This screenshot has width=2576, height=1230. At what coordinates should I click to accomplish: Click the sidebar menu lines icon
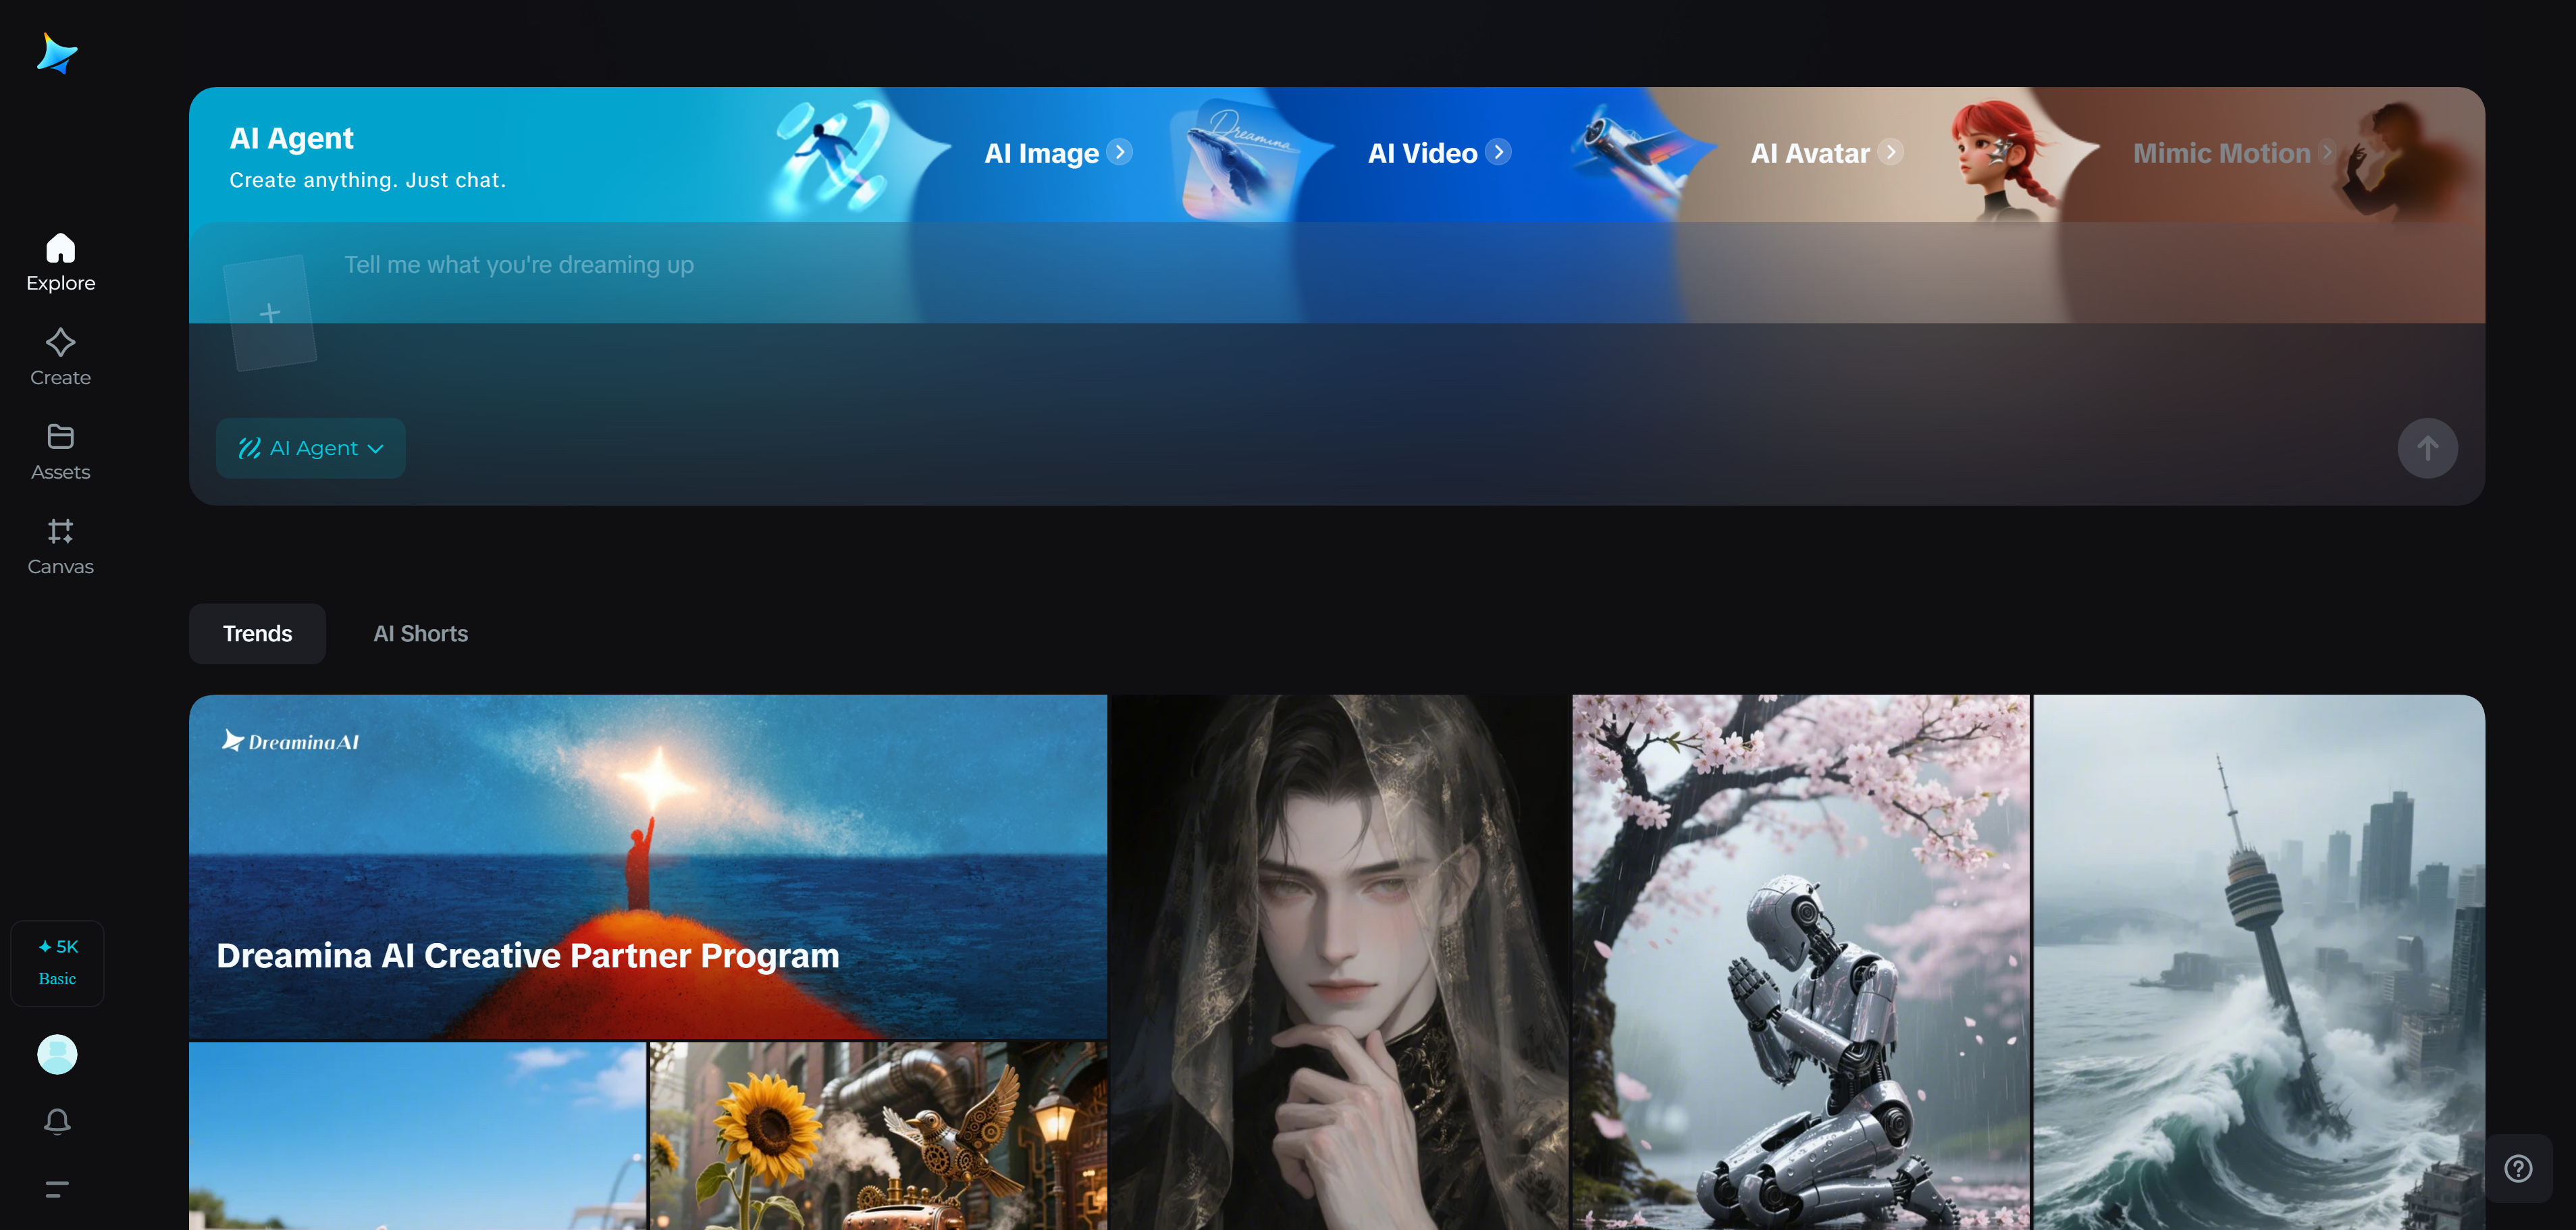tap(57, 1189)
